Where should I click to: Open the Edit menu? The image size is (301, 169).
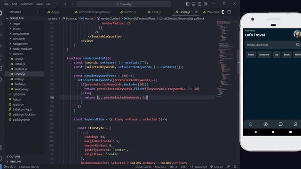(14, 4)
